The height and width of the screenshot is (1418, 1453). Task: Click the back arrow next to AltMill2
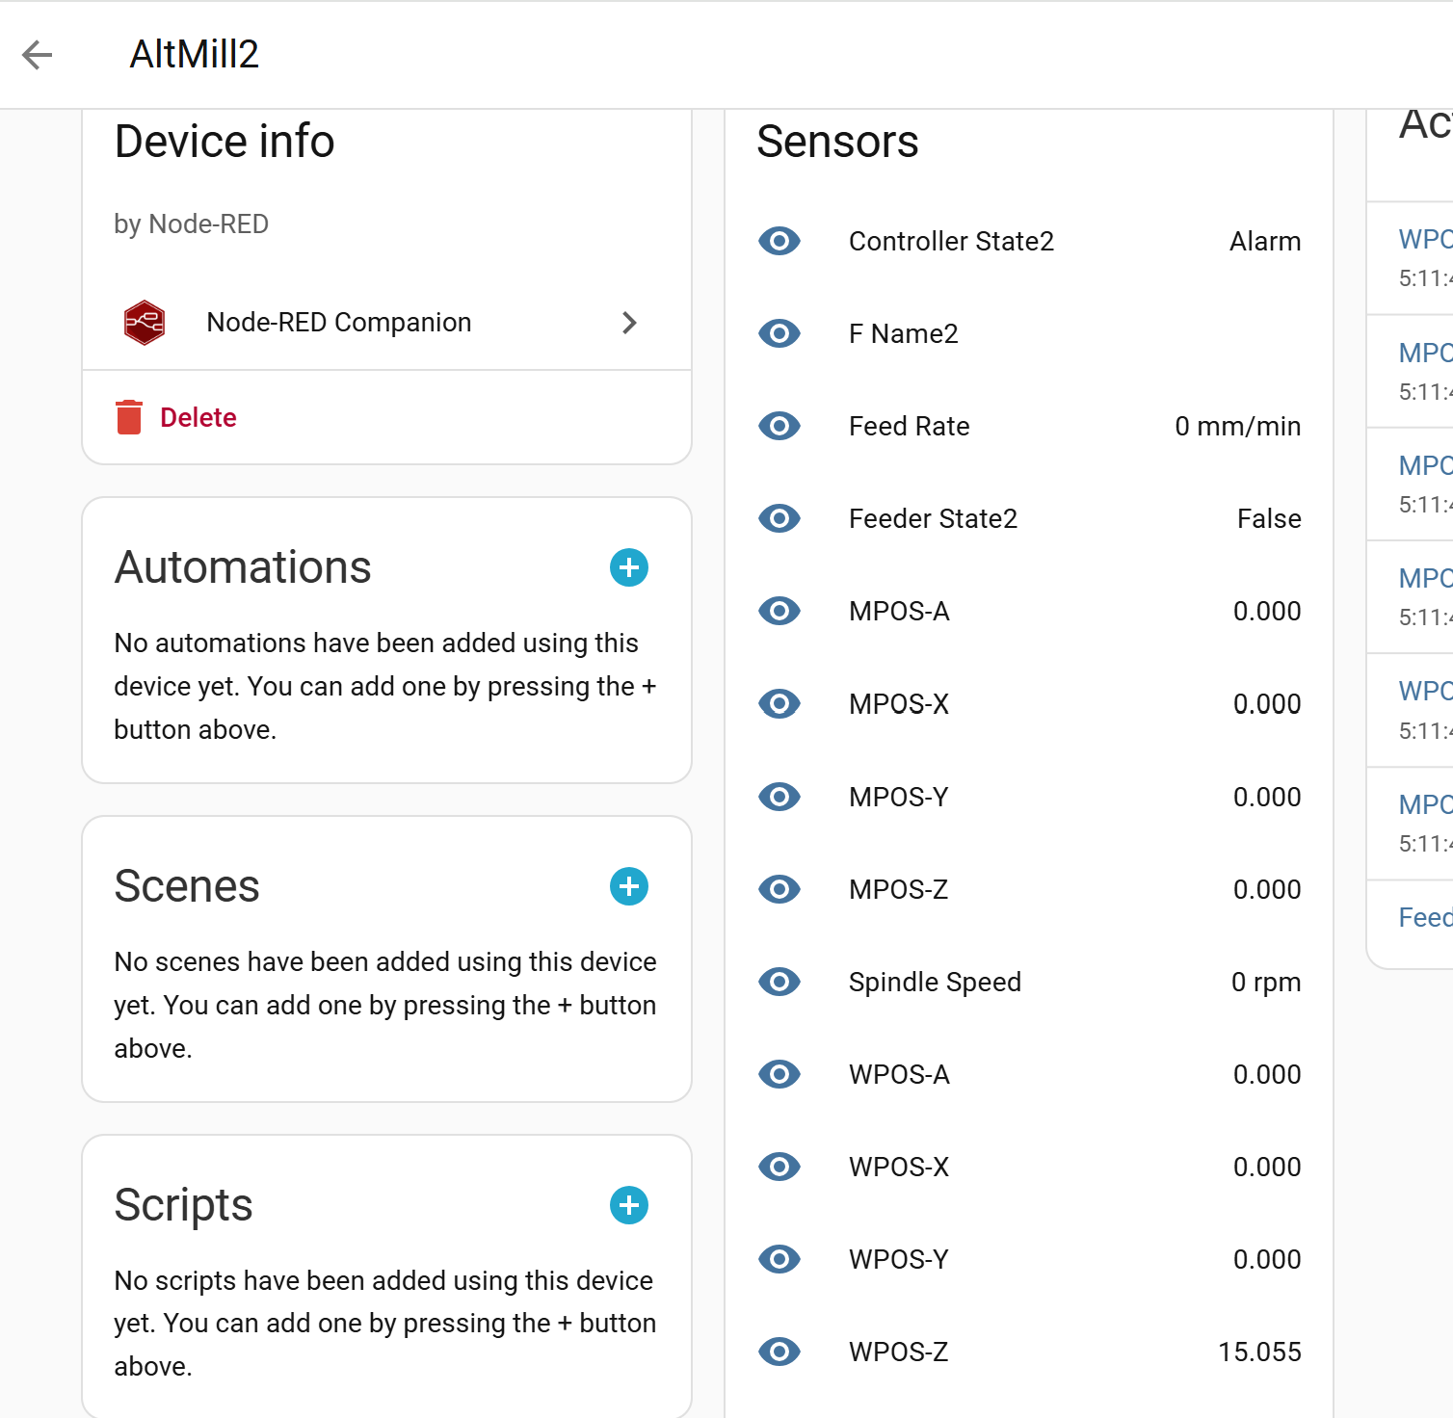tap(38, 55)
